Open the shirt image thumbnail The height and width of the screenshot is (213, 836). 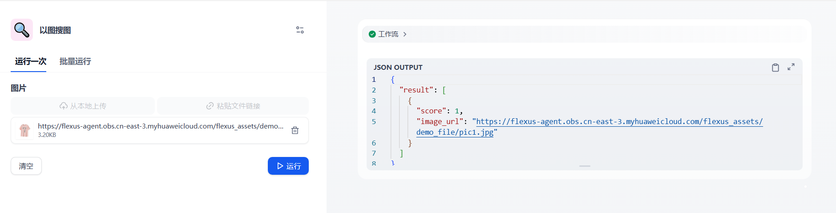25,130
